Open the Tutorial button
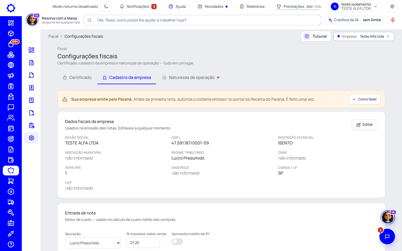This screenshot has width=402, height=251. point(316,36)
